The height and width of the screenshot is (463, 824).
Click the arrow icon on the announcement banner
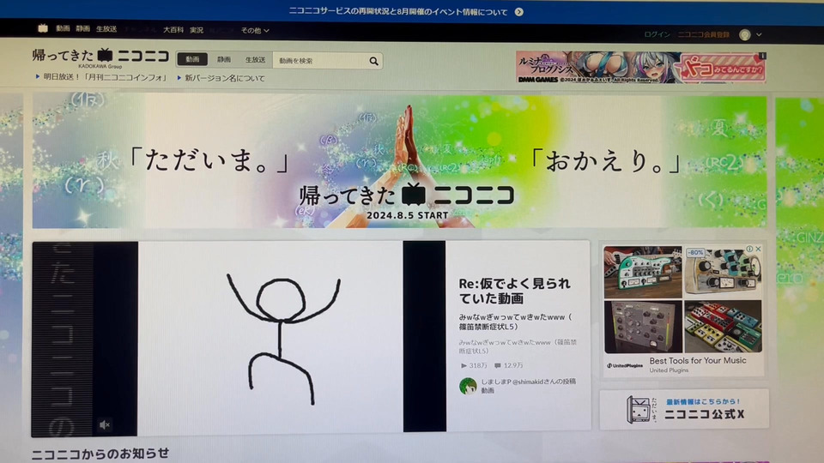[x=519, y=11]
